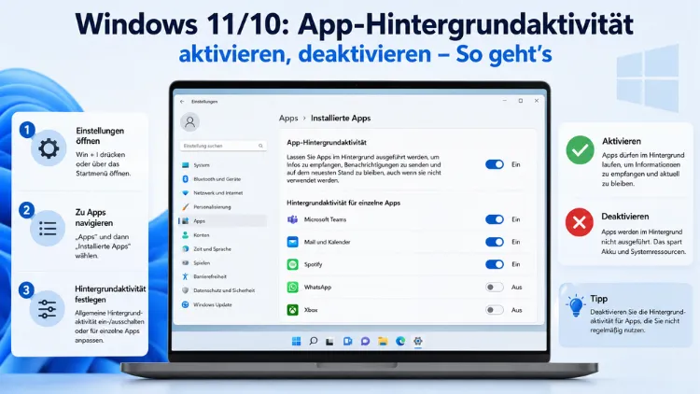Viewport: 700px width, 394px height.
Task: Click the System monitor icon
Action: point(186,165)
